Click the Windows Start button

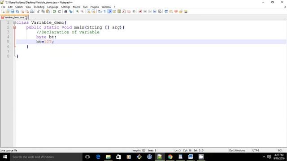coord(5,157)
